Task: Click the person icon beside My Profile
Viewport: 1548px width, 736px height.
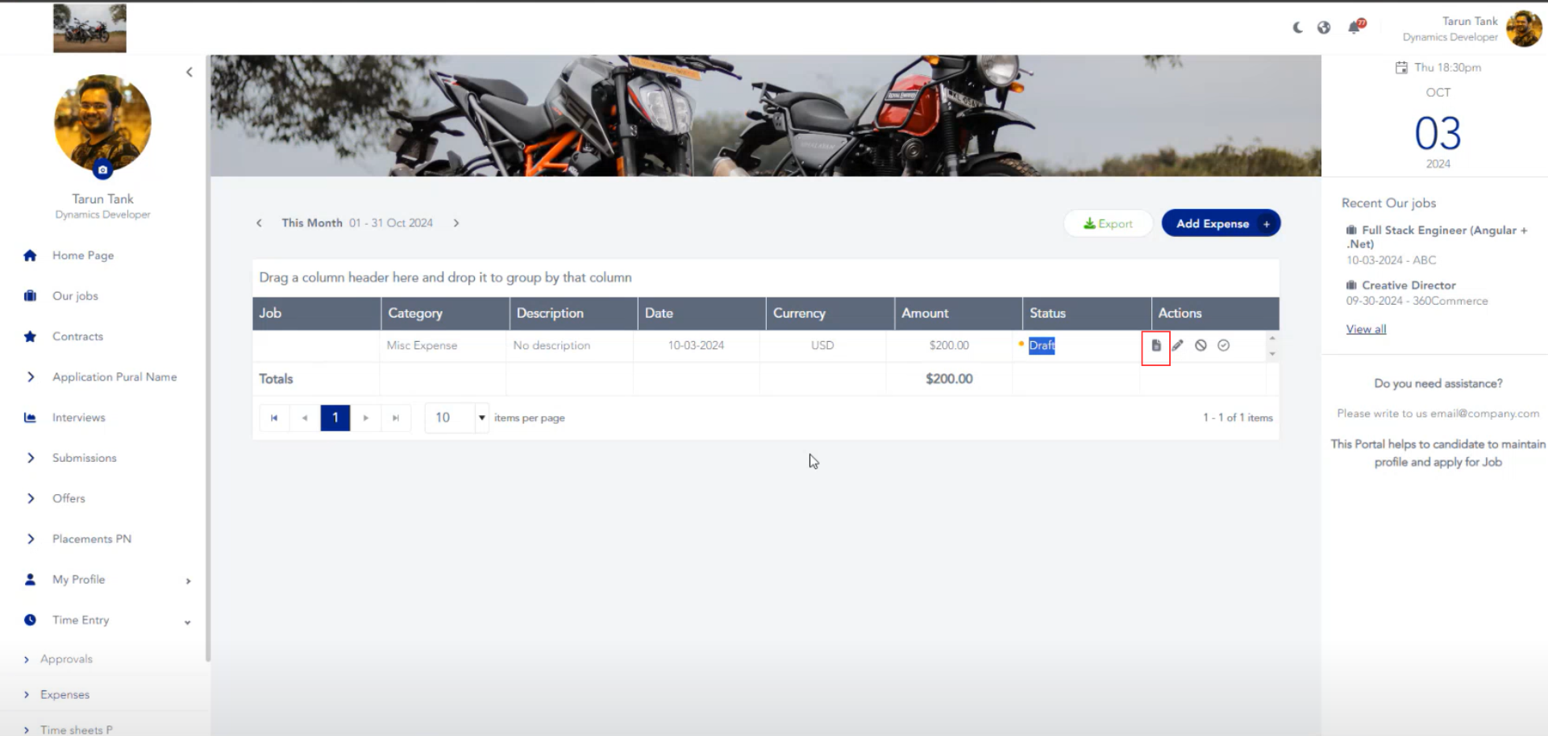Action: (x=30, y=579)
